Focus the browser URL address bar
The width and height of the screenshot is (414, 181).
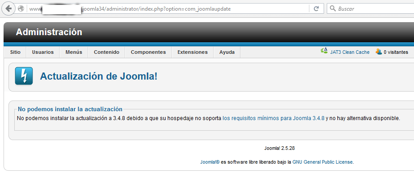click(168, 9)
